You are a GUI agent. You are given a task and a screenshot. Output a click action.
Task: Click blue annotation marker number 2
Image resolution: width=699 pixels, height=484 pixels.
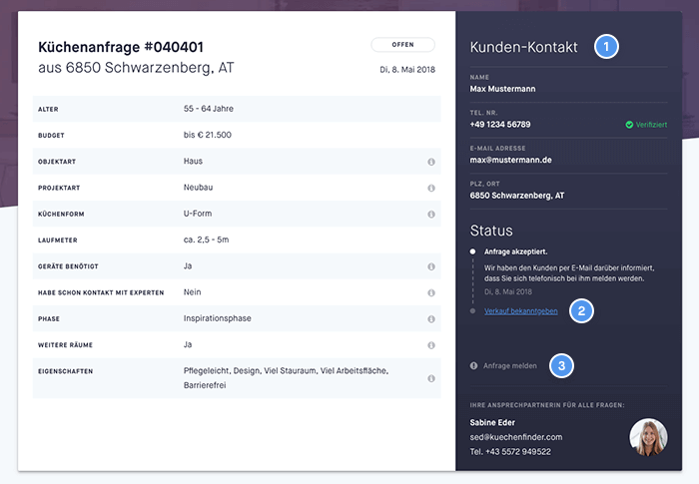581,311
